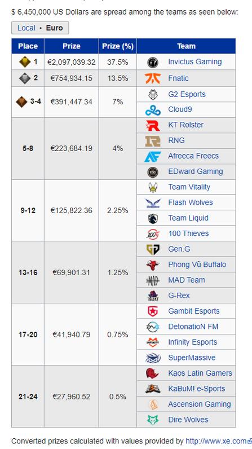Screen dimensions: 252x449
Task: Open the EDward Gaming team page
Action: click(196, 171)
